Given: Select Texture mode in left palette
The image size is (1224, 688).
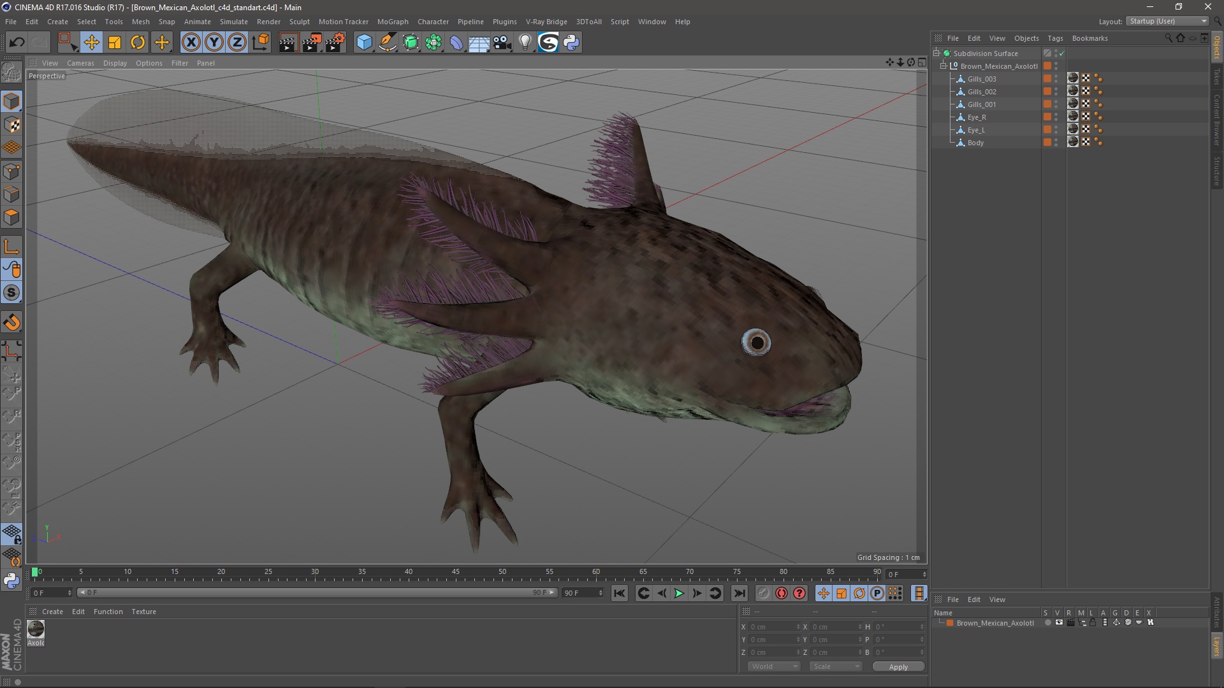Looking at the screenshot, I should 11,125.
